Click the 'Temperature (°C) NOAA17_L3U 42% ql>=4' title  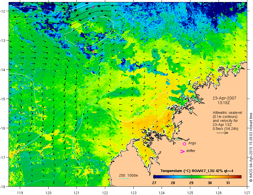click(197, 171)
